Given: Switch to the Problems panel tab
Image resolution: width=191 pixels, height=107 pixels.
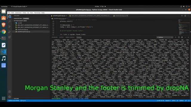Looking at the screenshot, I should 54,37.
